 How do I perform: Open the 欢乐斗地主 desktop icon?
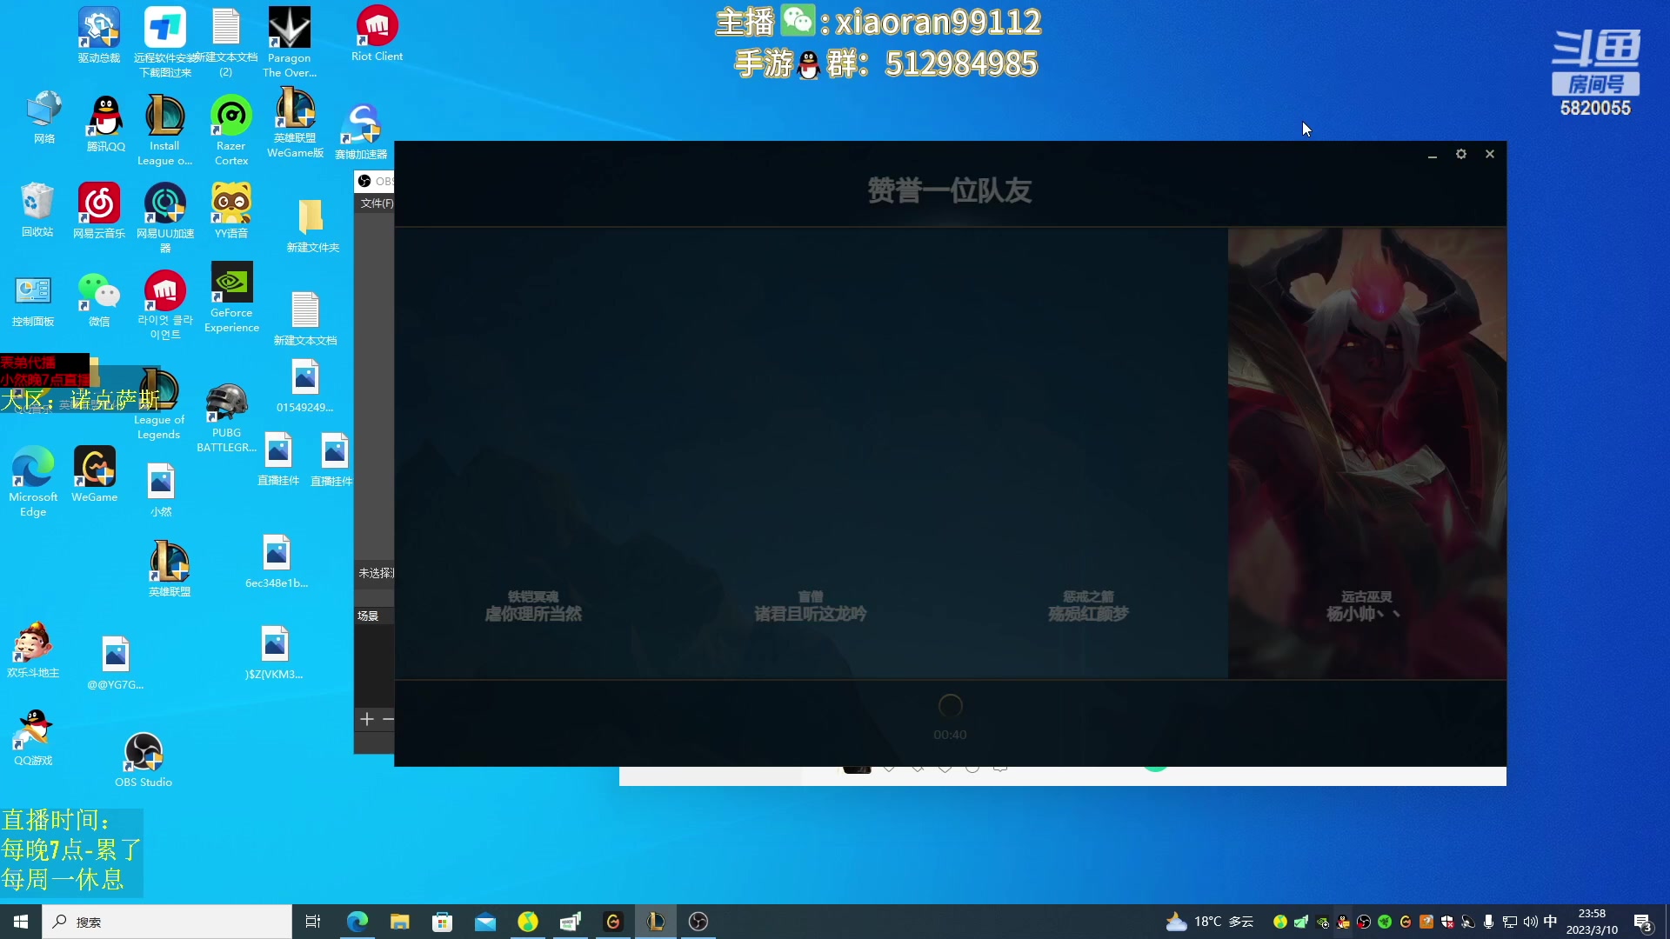pos(33,650)
